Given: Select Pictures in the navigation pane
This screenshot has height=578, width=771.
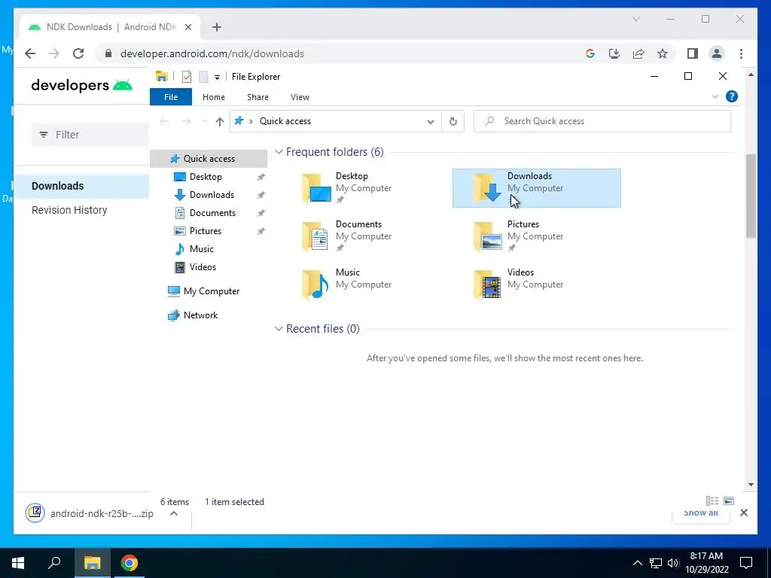Looking at the screenshot, I should [x=205, y=231].
